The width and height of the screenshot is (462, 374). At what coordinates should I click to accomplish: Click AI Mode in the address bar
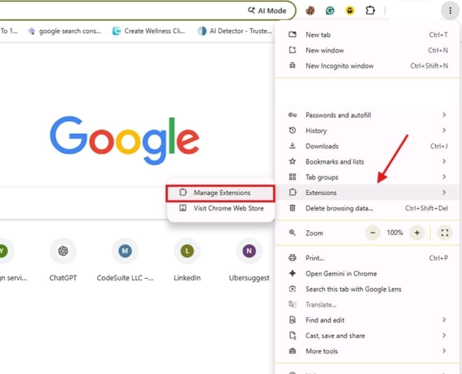point(267,11)
